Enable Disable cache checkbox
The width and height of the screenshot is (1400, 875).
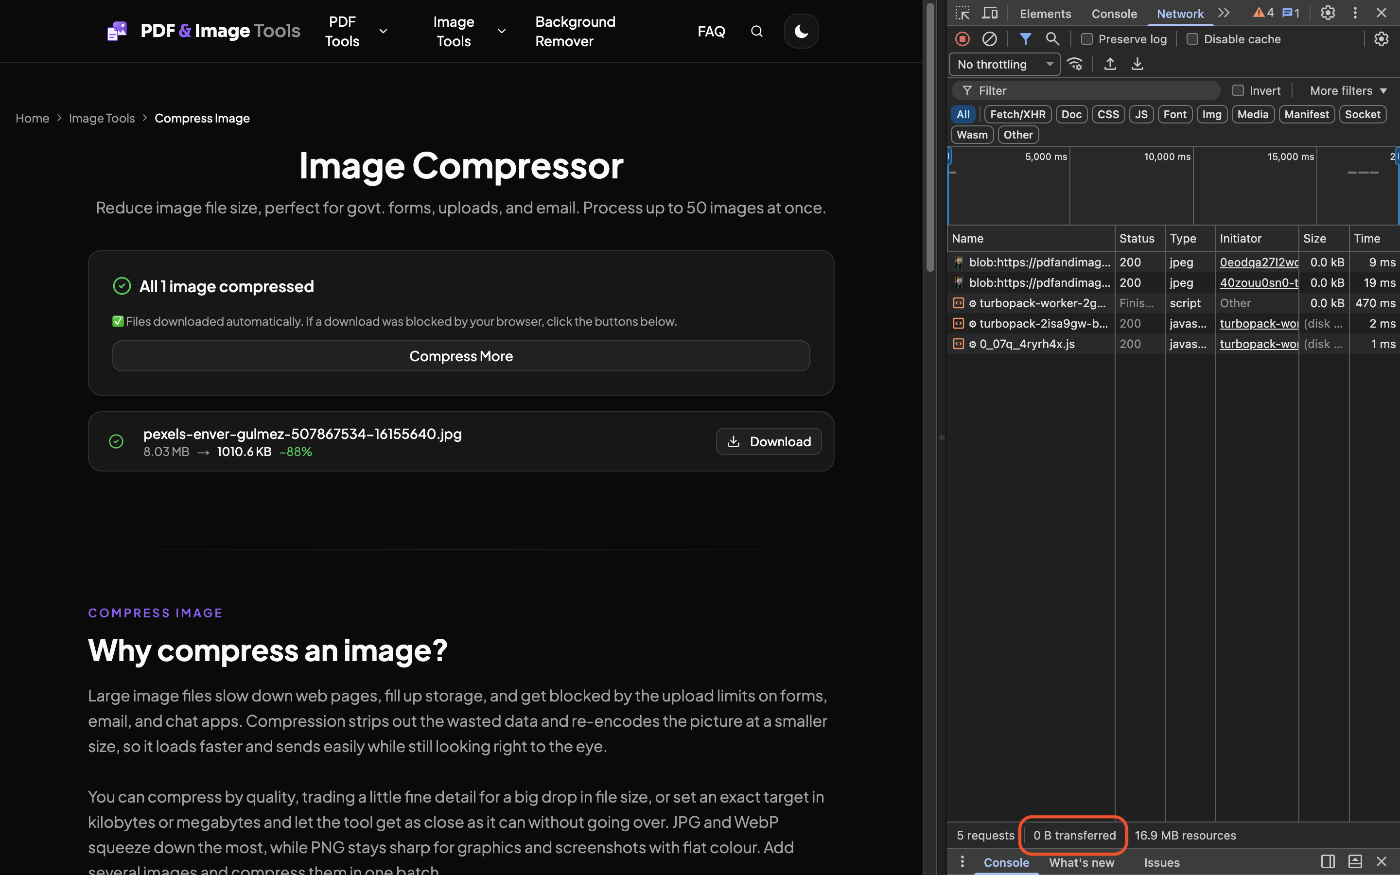pos(1192,39)
